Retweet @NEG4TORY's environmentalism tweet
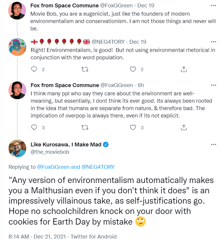 pos(85,69)
